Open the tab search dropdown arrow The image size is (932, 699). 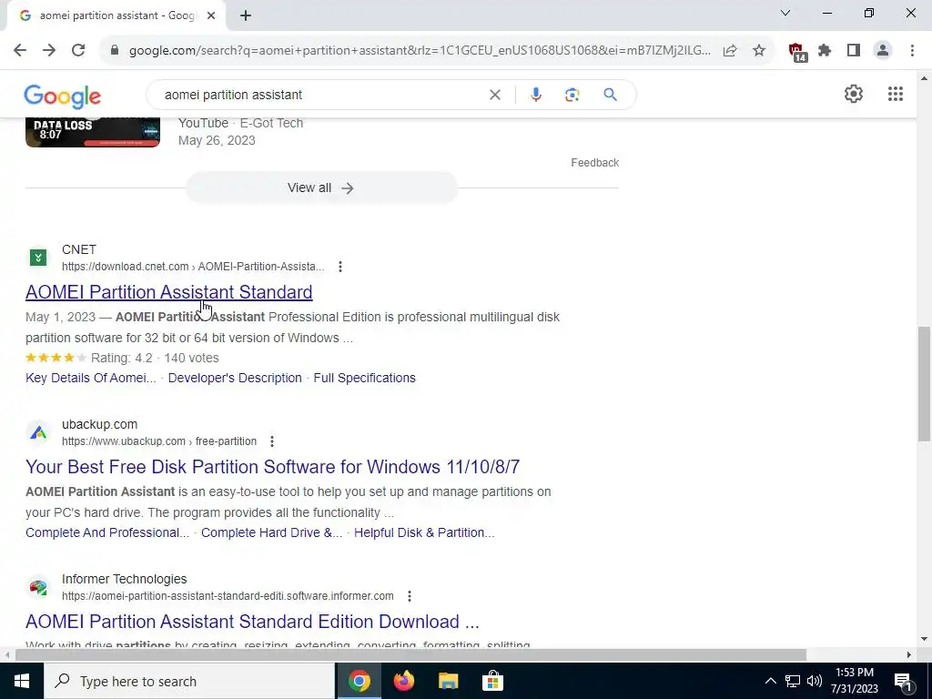[785, 13]
